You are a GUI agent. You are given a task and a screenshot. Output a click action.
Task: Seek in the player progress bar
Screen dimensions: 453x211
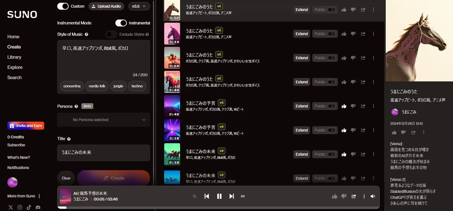coord(219,208)
